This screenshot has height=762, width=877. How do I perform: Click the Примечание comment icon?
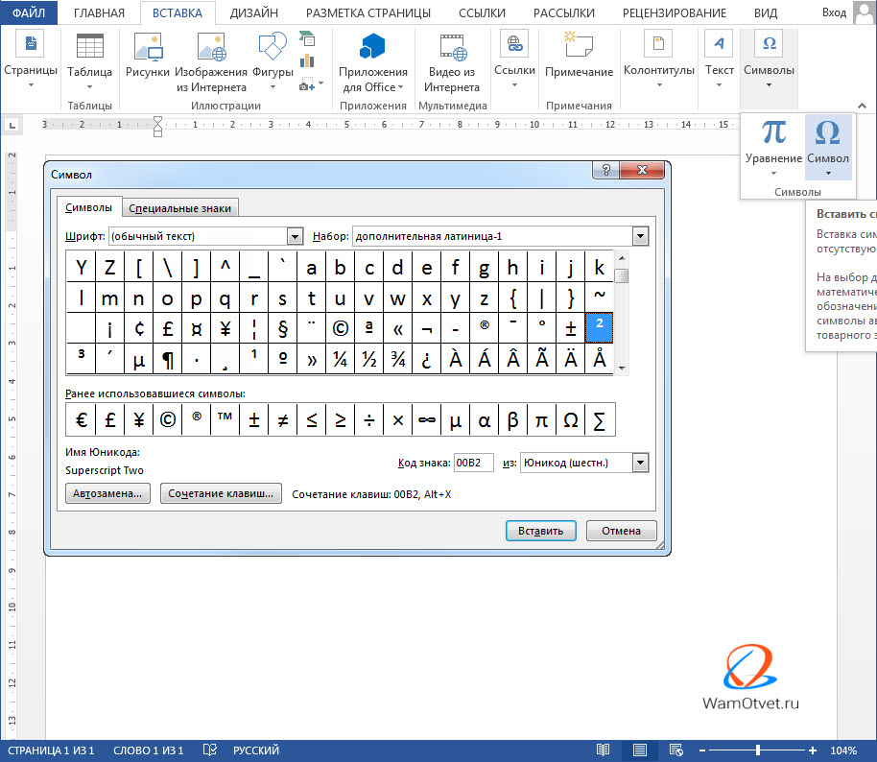point(579,45)
